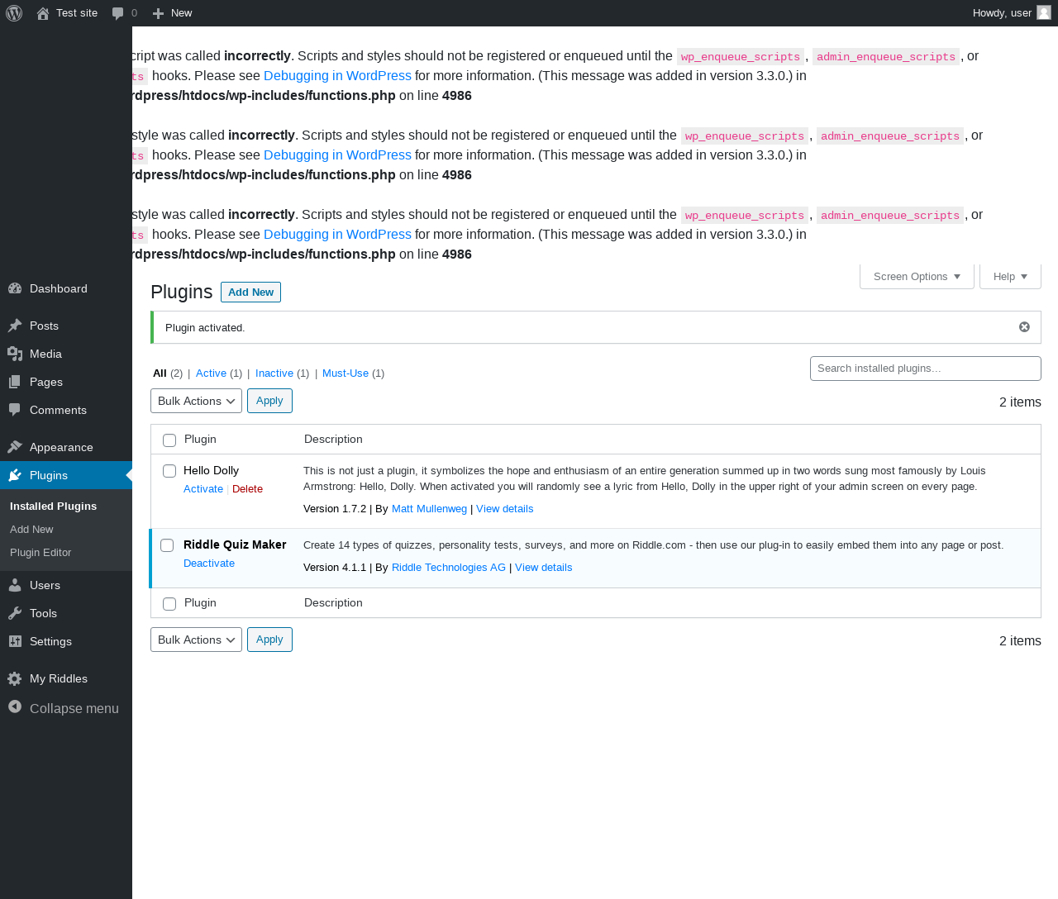1058x899 pixels.
Task: Click the Tools wrench icon
Action: (x=15, y=613)
